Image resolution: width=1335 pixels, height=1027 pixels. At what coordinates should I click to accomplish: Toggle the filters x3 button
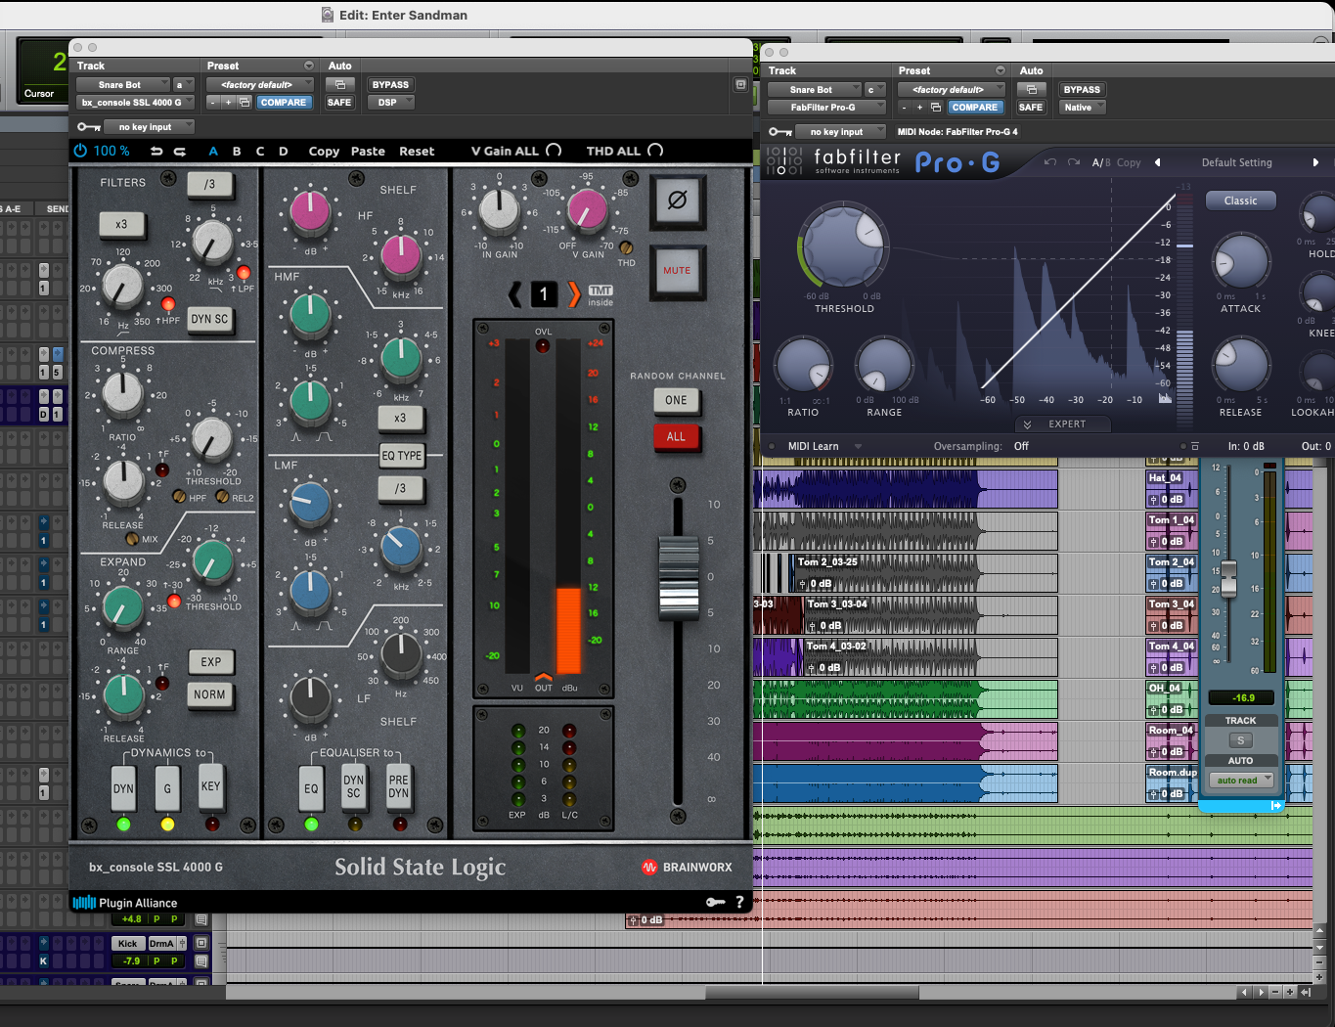point(121,224)
